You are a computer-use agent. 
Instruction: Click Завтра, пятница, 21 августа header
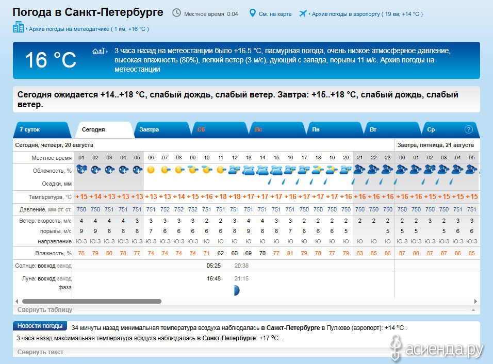(435, 145)
